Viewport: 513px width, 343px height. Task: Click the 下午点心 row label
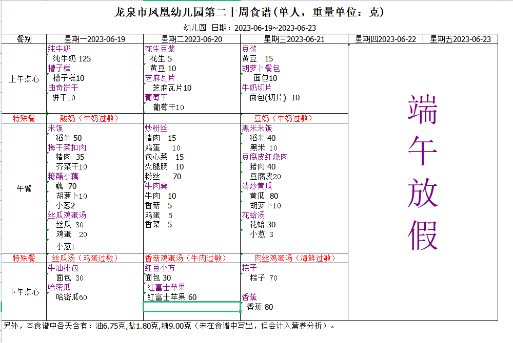pyautogui.click(x=24, y=292)
